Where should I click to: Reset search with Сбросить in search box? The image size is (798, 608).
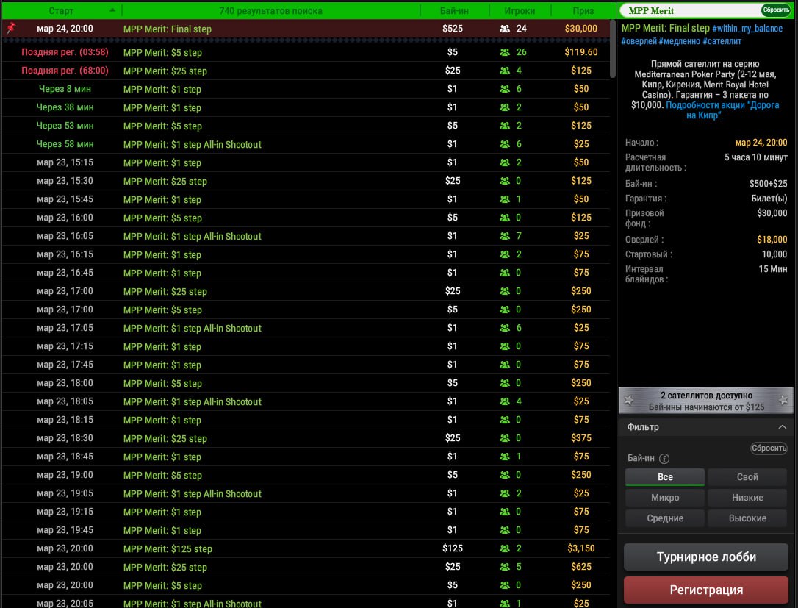pyautogui.click(x=776, y=10)
